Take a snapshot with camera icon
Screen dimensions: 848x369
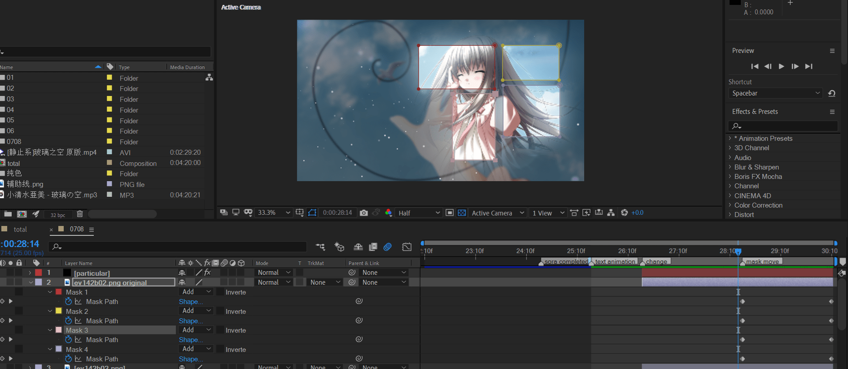[x=364, y=213]
